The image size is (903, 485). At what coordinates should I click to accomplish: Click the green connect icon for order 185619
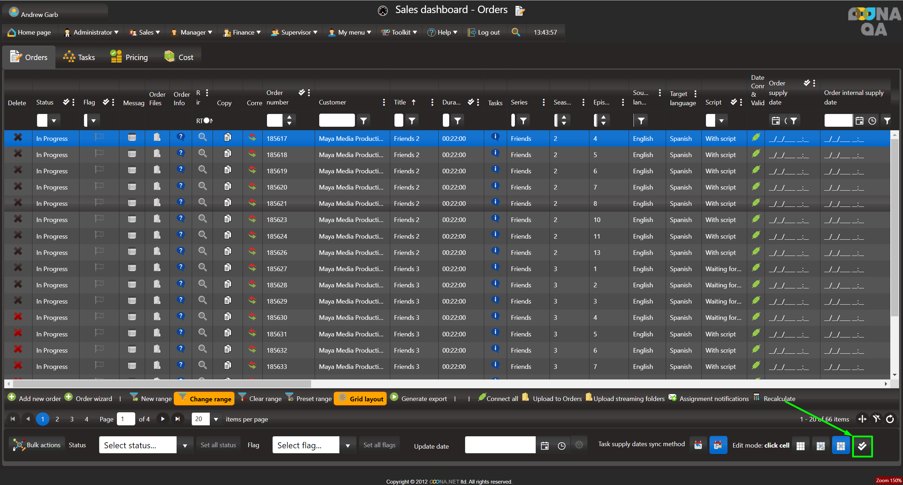[756, 170]
